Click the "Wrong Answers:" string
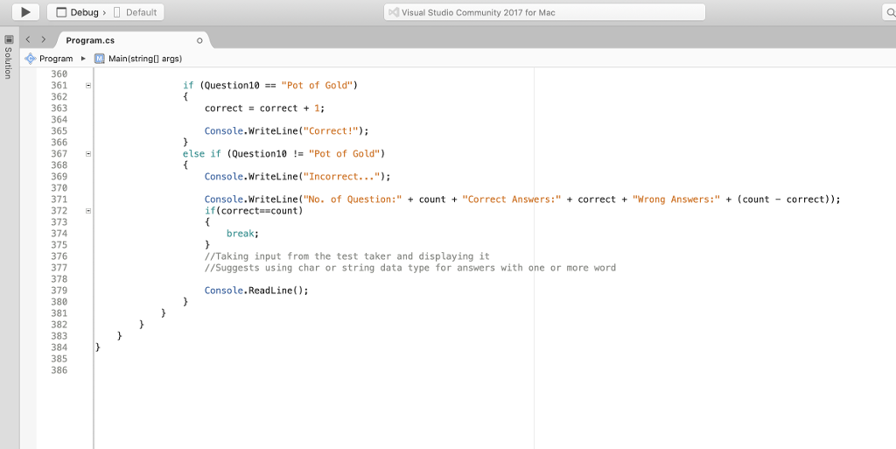The image size is (896, 449). pos(676,200)
